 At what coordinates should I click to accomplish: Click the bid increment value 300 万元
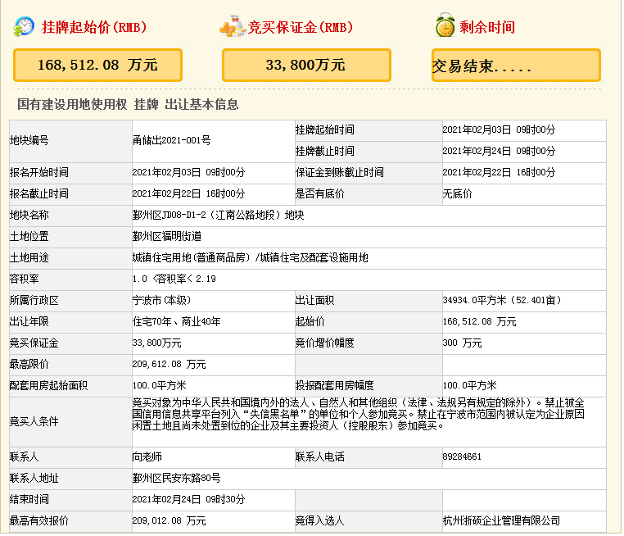click(462, 343)
